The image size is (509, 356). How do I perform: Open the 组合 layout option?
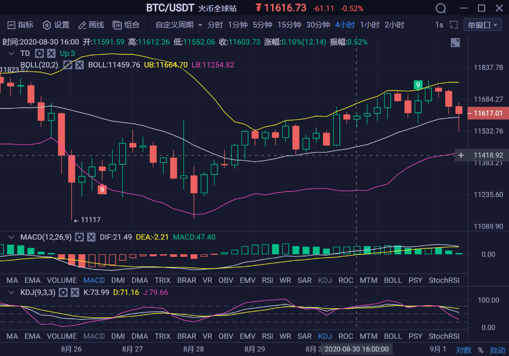[126, 25]
